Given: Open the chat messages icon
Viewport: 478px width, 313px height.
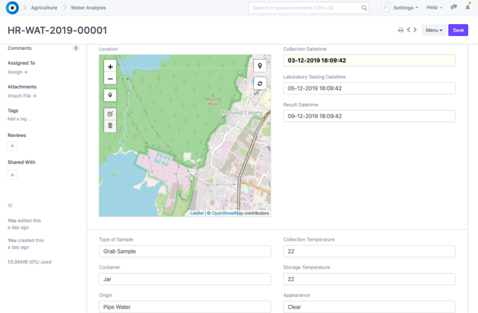Looking at the screenshot, I should click(453, 7).
